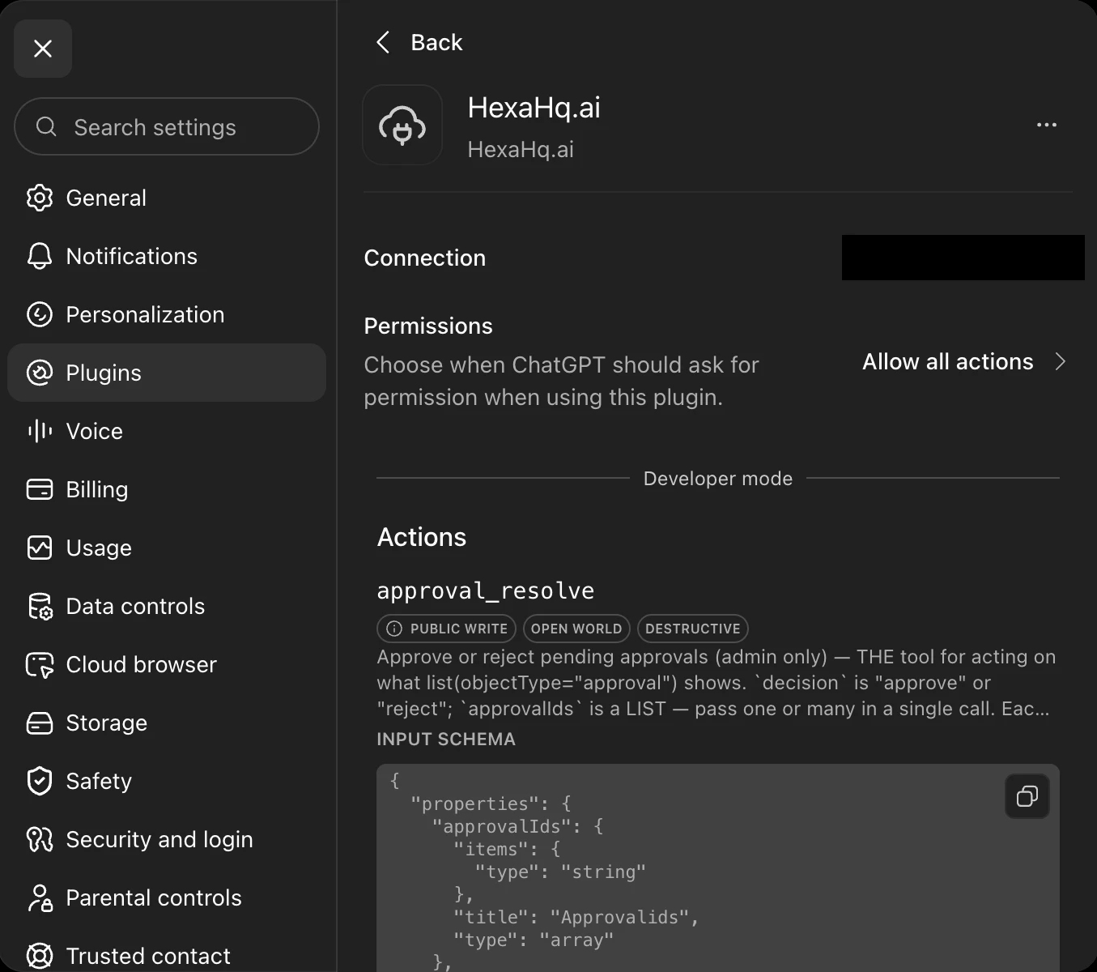Open Notifications settings
1097x972 pixels.
click(x=167, y=256)
